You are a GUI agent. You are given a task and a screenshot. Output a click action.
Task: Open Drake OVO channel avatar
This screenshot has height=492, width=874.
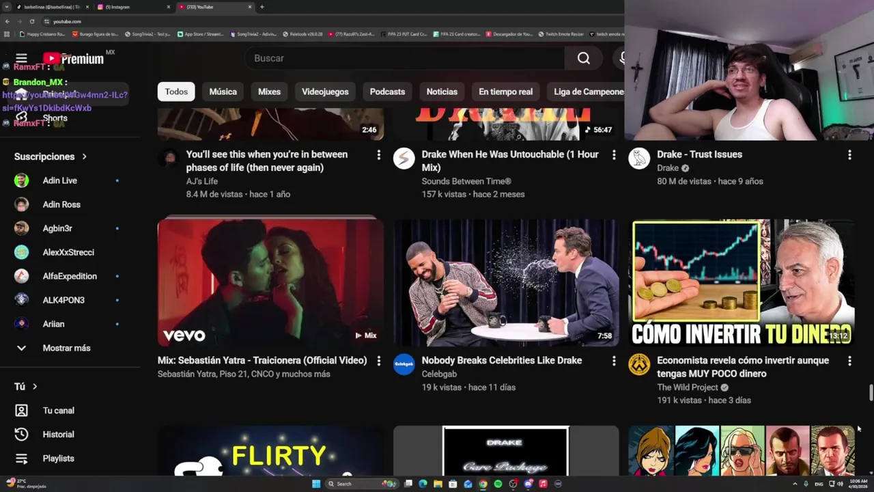coord(639,159)
